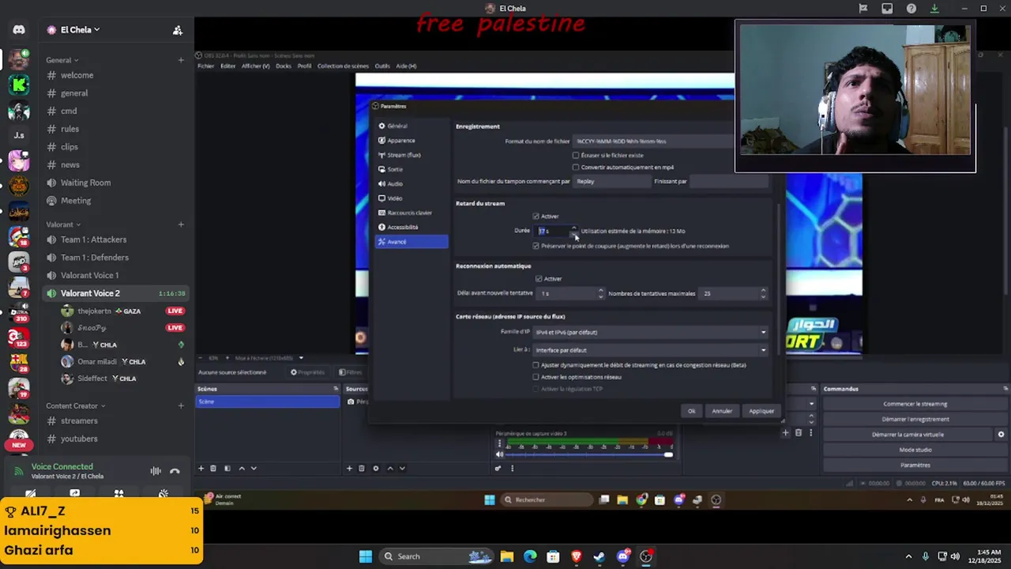Open virtual camera settings gear icon
Viewport: 1011px width, 569px height.
tap(1001, 435)
